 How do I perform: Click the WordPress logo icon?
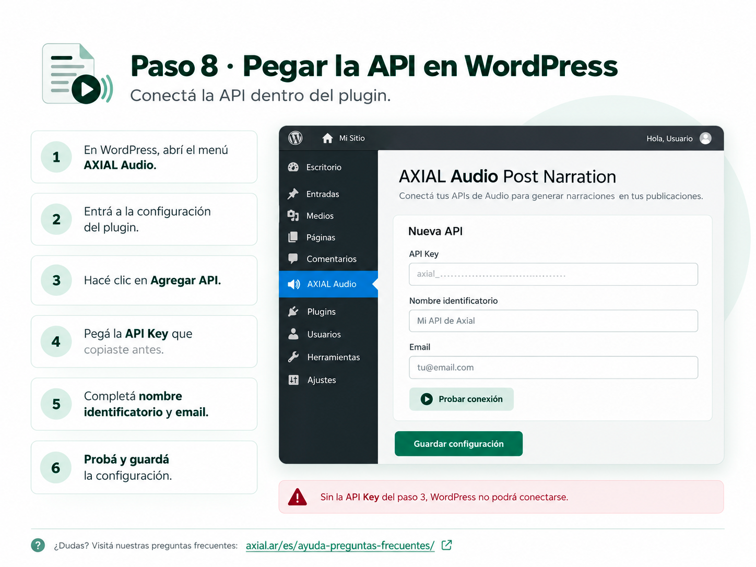[296, 138]
